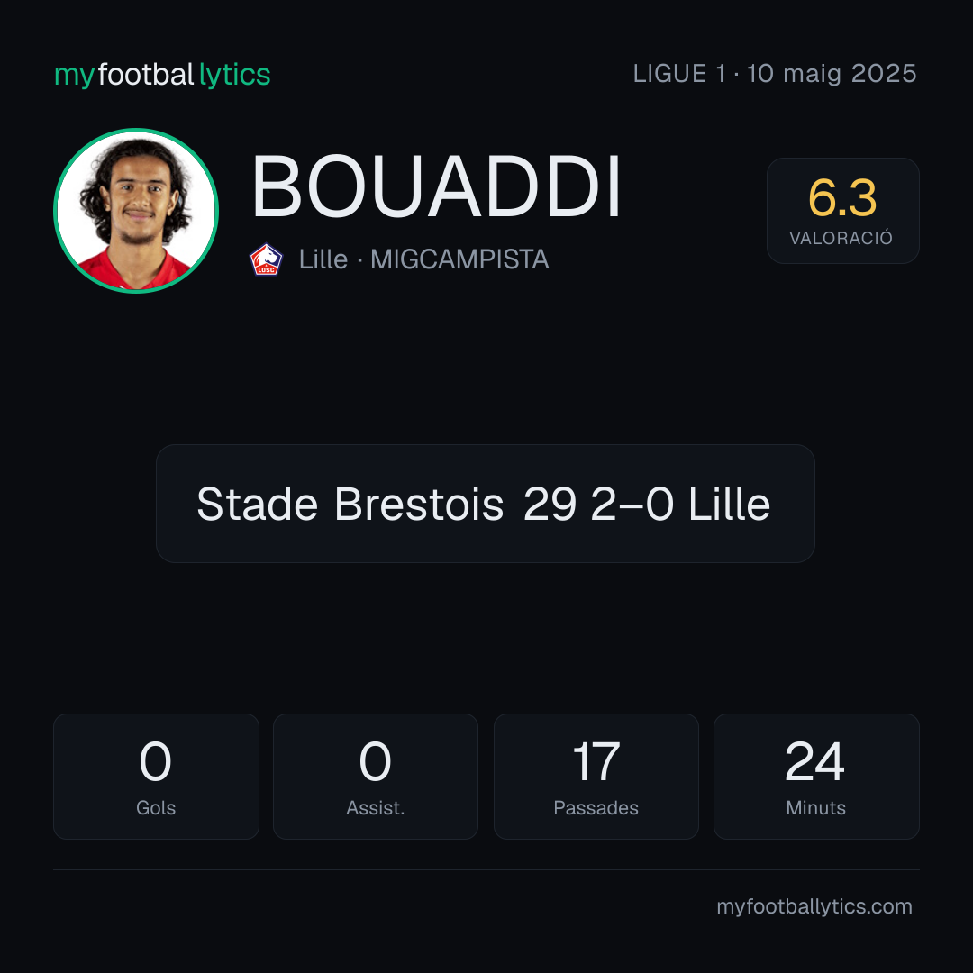This screenshot has width=973, height=973.
Task: Click the LIGUE 1 · 10 maig 2025 label
Action: [x=775, y=73]
